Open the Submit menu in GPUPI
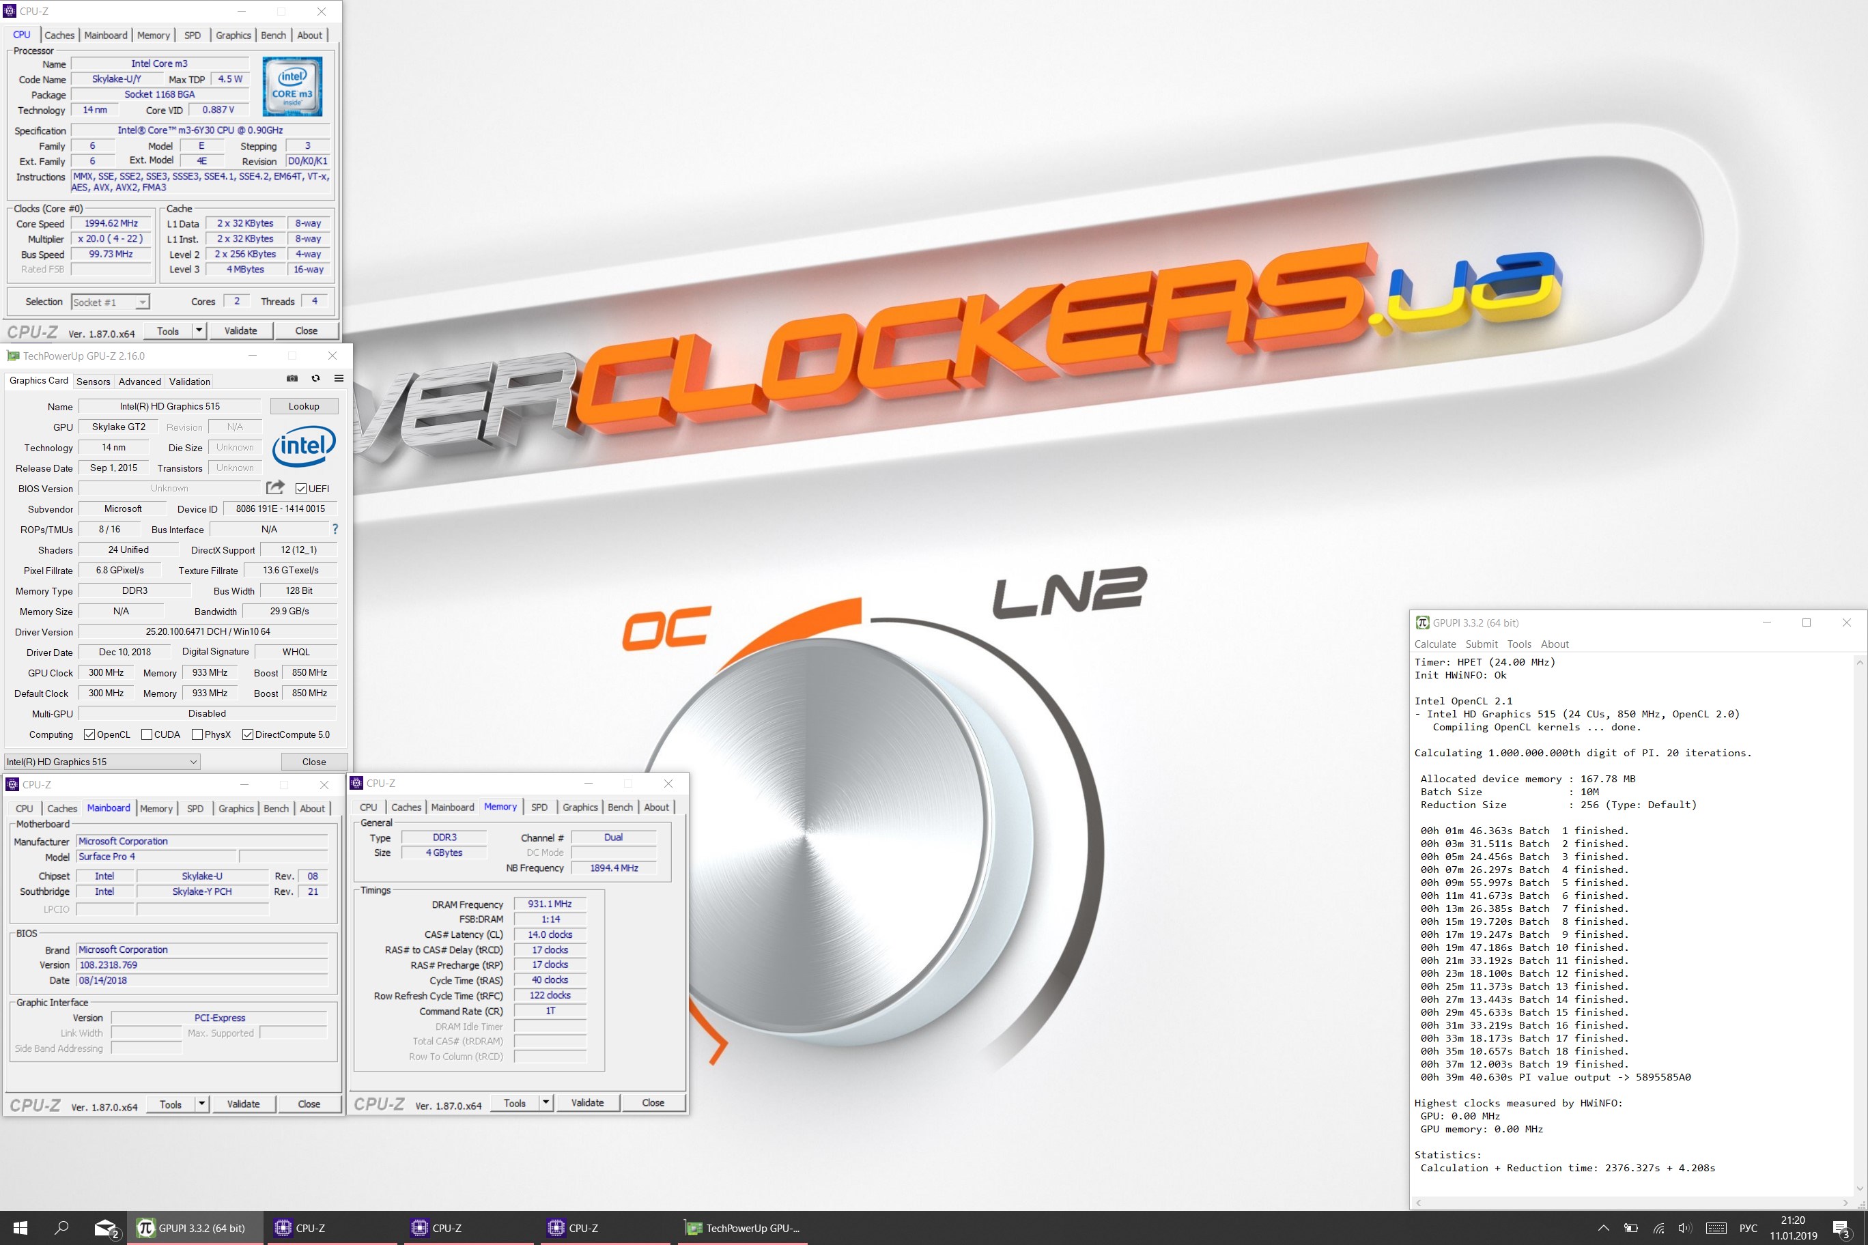This screenshot has height=1245, width=1868. tap(1481, 644)
